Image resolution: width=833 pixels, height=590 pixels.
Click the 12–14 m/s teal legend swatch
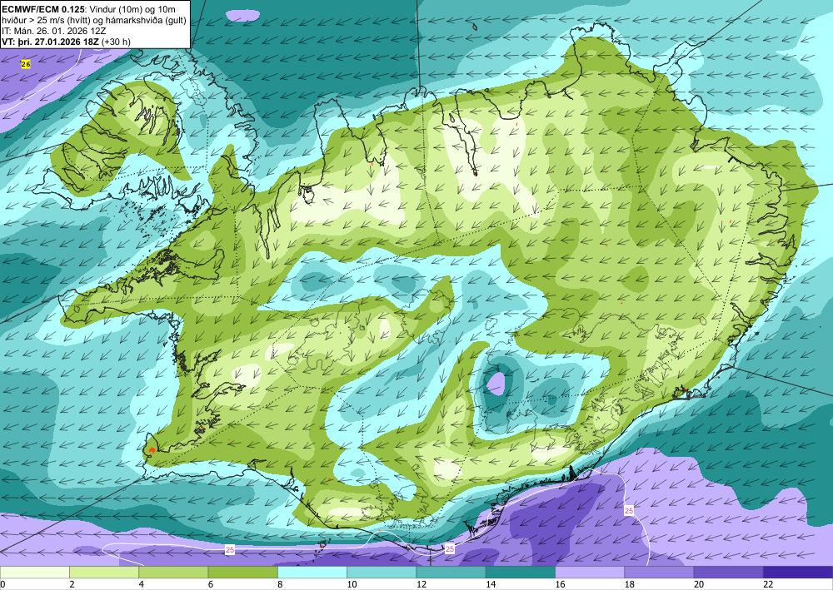point(451,573)
